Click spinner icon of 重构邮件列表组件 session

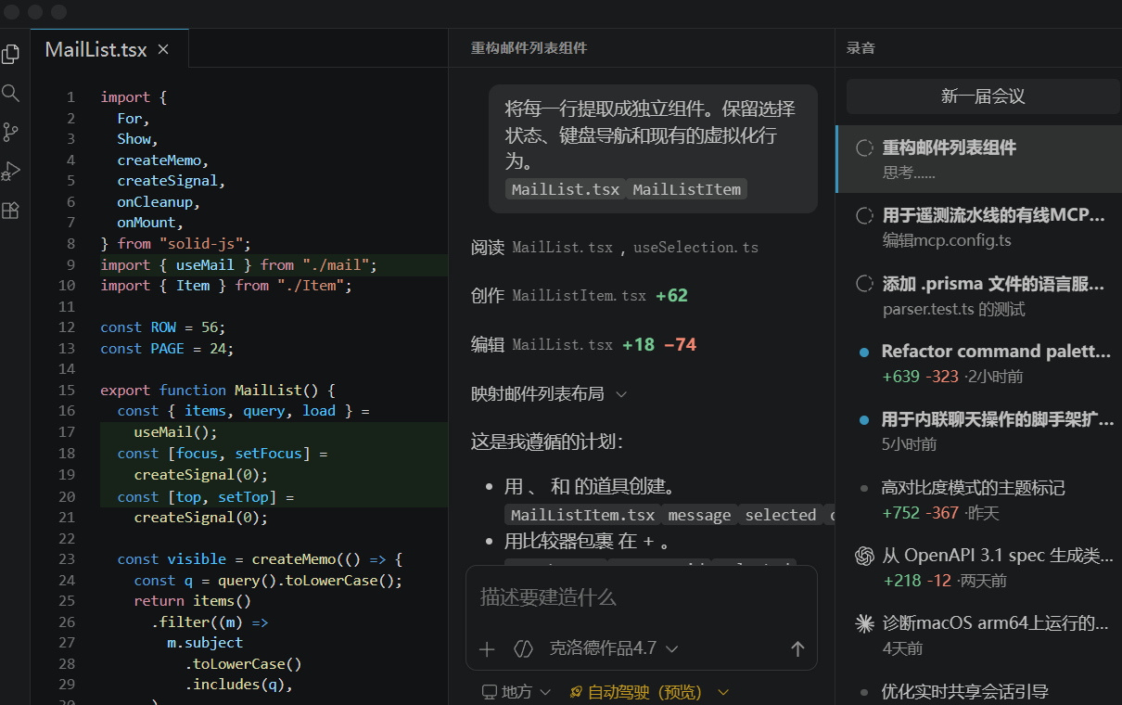(x=864, y=148)
